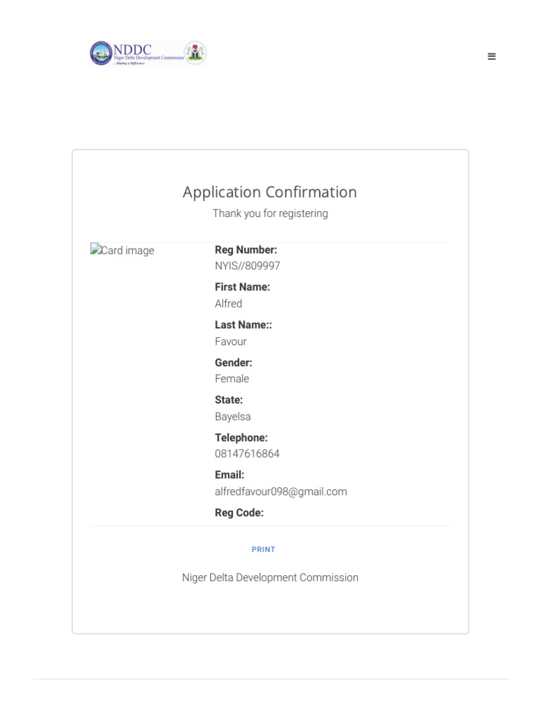The width and height of the screenshot is (540, 721).
Task: Open the hamburger menu icon
Action: point(491,56)
